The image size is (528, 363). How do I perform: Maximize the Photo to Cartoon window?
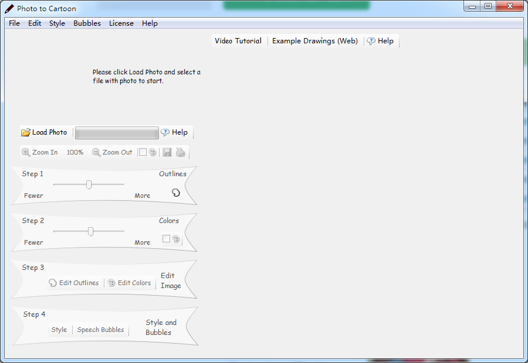488,6
